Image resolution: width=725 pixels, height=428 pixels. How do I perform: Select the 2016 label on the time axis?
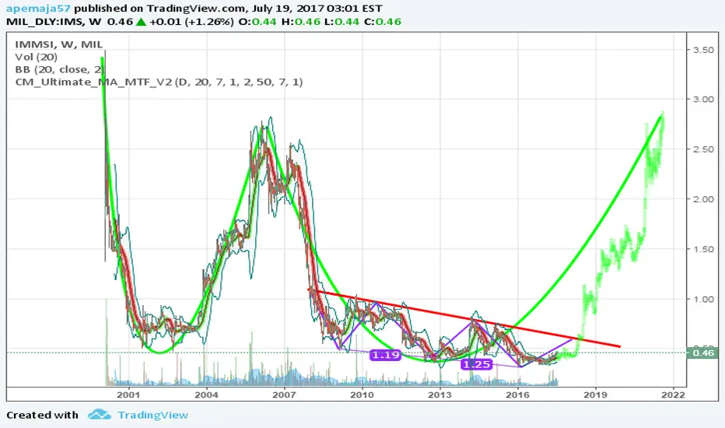tap(518, 395)
